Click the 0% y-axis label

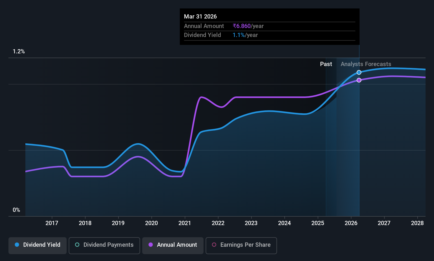16,210
